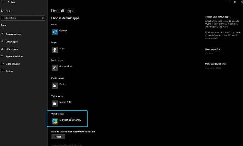Click the Apps & features list icon
This screenshot has width=243, height=146.
click(2, 34)
